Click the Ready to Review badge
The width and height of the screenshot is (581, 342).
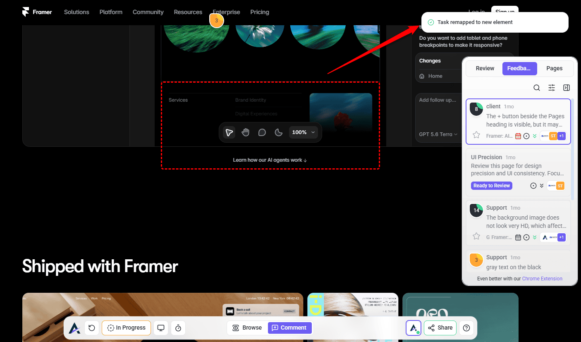492,186
